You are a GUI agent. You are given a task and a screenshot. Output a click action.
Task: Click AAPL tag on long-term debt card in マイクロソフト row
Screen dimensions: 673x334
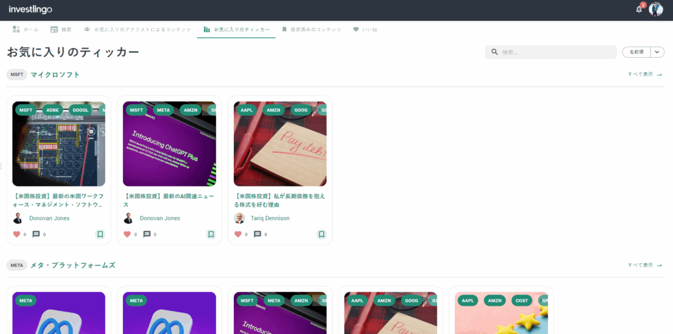pos(247,110)
